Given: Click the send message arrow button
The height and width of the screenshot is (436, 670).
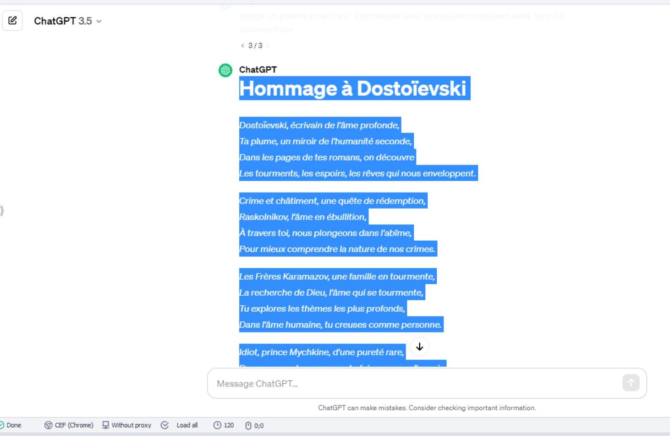Looking at the screenshot, I should [x=631, y=383].
